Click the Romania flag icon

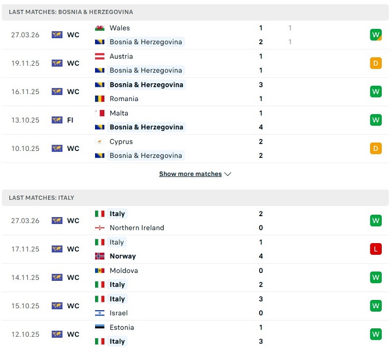tap(99, 99)
